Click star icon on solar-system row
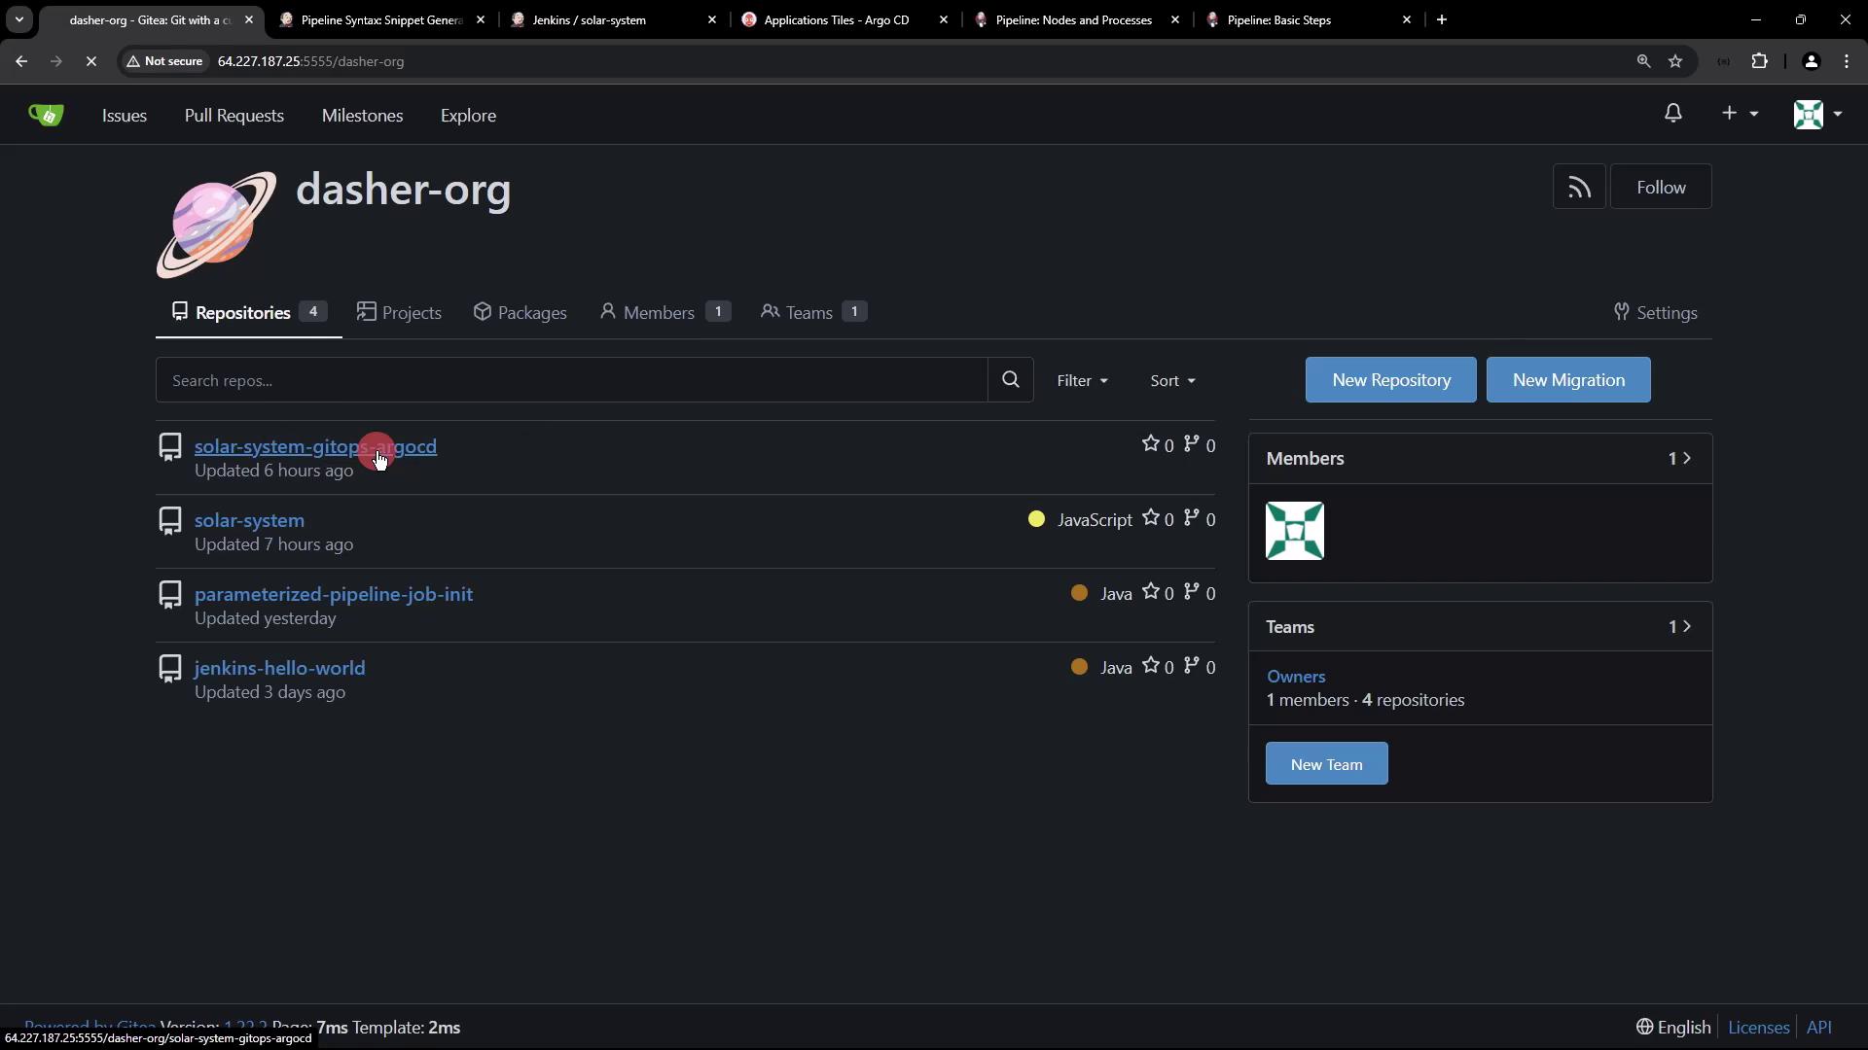 pyautogui.click(x=1150, y=518)
